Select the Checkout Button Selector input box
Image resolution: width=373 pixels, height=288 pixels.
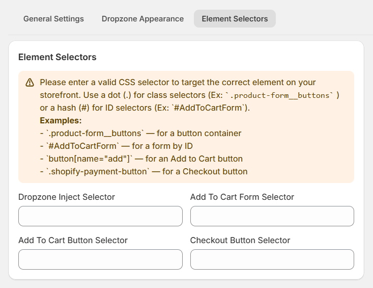pos(272,259)
